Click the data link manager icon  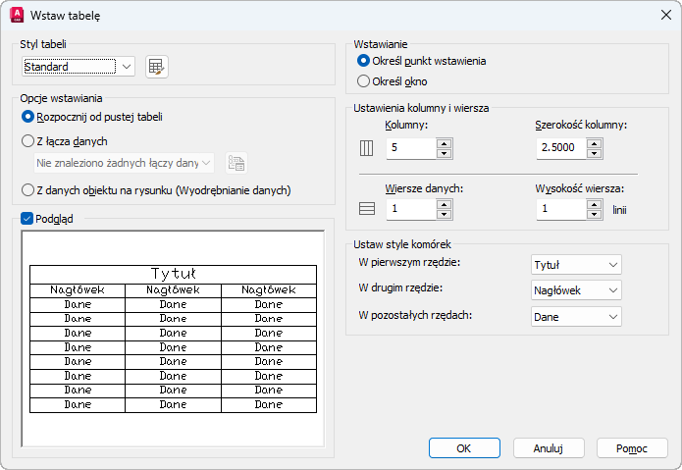236,164
